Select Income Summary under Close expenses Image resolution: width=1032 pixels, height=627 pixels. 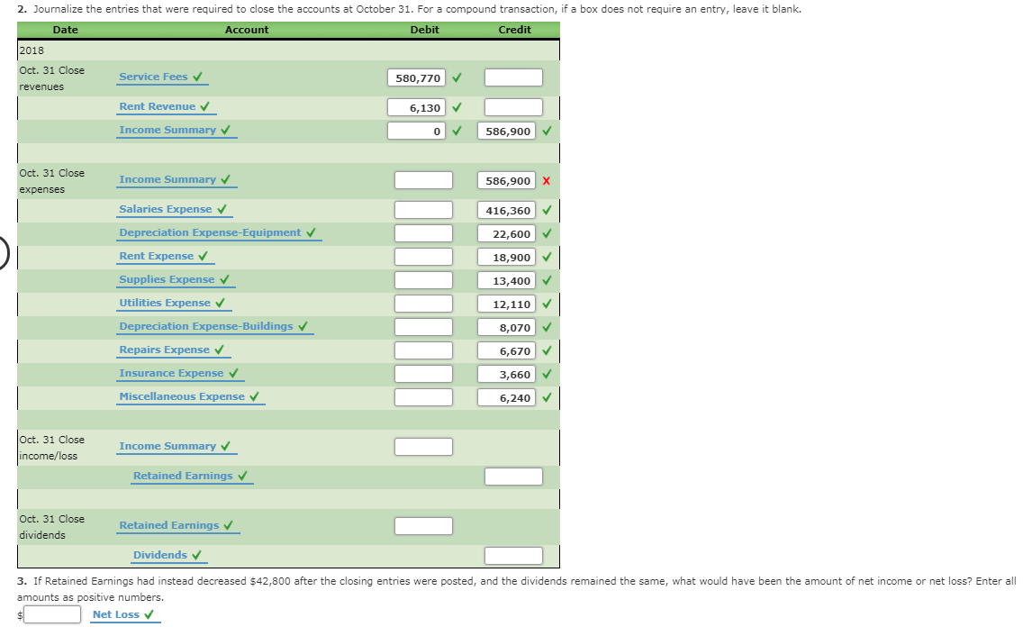point(169,179)
